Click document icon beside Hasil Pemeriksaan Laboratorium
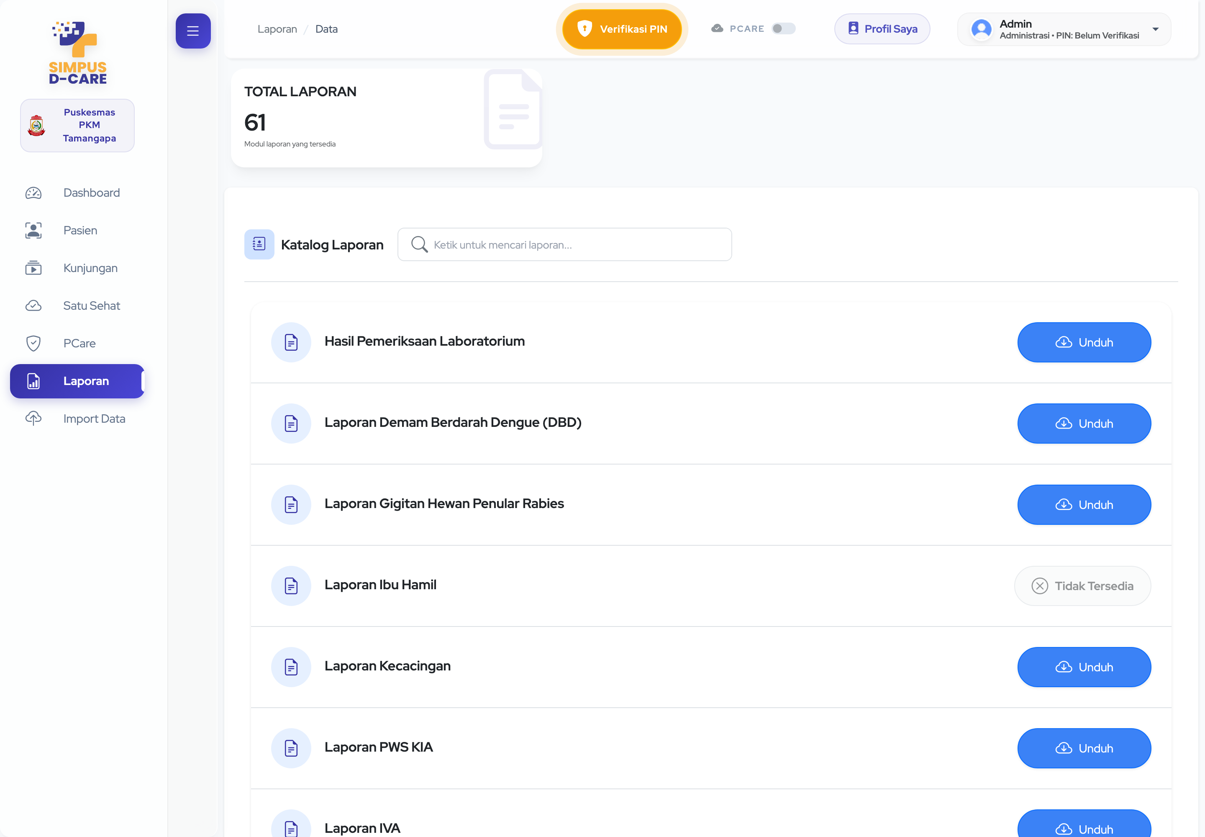 coord(291,342)
